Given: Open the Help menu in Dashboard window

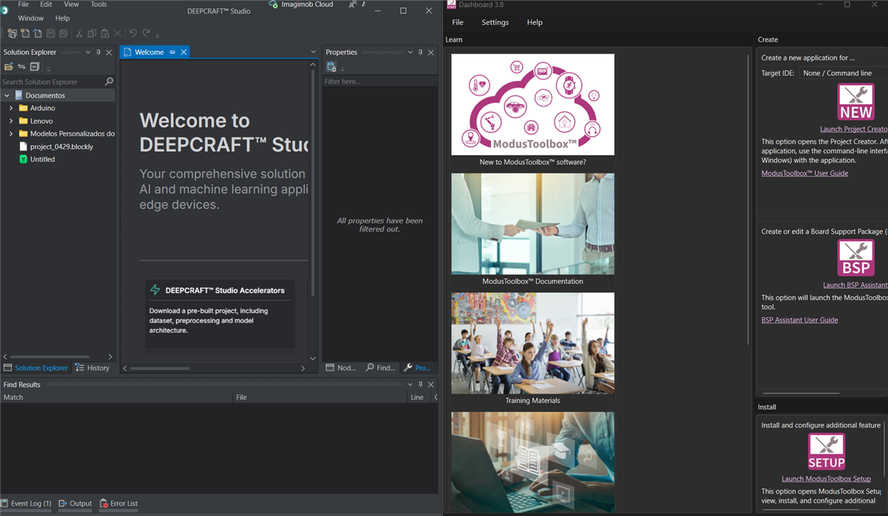Looking at the screenshot, I should [x=535, y=22].
